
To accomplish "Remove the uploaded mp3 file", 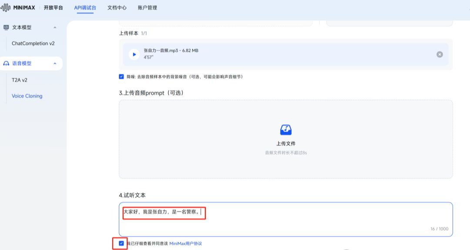I will [x=440, y=54].
